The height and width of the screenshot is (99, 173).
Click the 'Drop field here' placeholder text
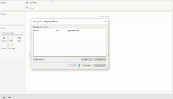[103, 16]
